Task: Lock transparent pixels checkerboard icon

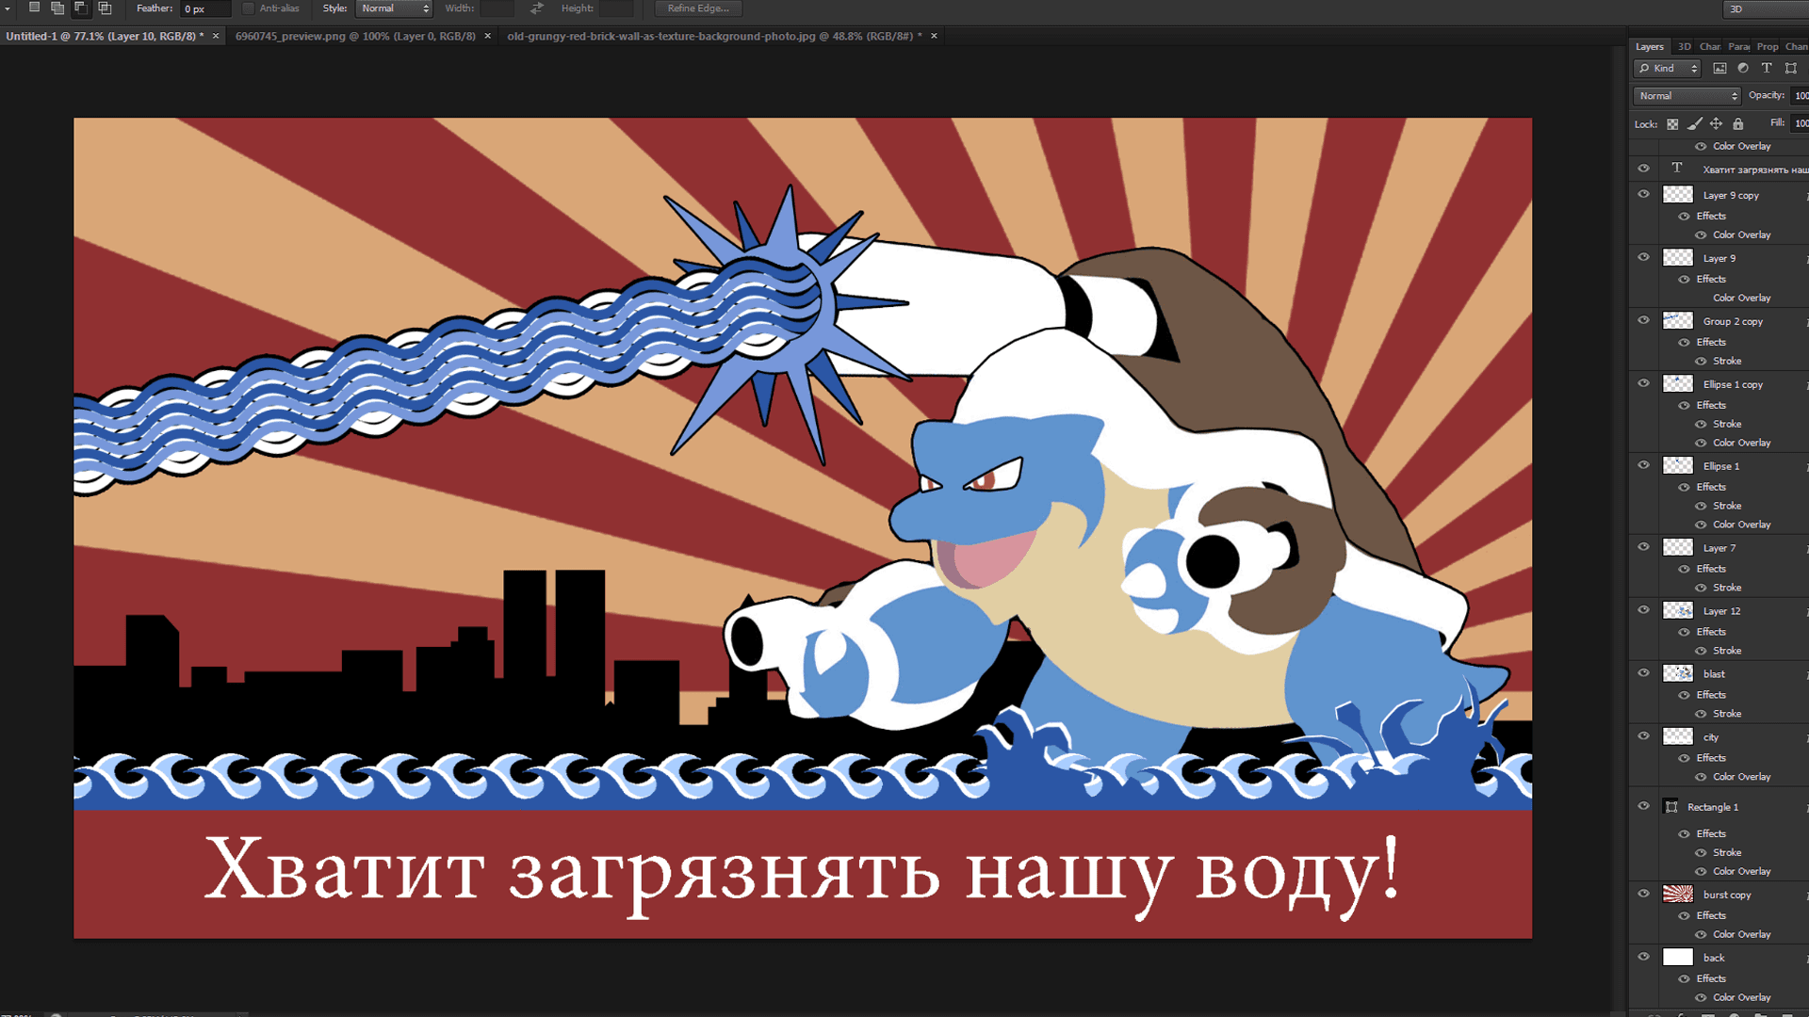Action: tap(1672, 123)
